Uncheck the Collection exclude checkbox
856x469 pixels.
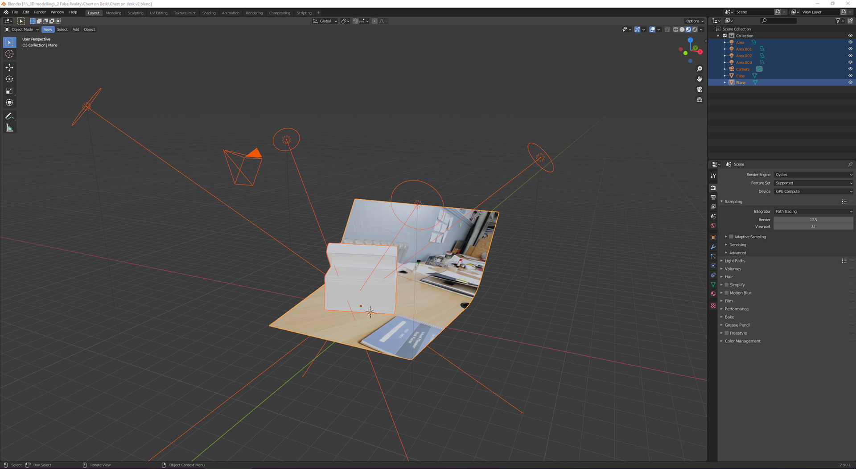[x=725, y=36]
